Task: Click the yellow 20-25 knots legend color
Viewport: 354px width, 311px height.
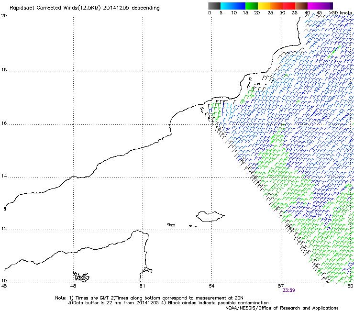Action: 264,6
